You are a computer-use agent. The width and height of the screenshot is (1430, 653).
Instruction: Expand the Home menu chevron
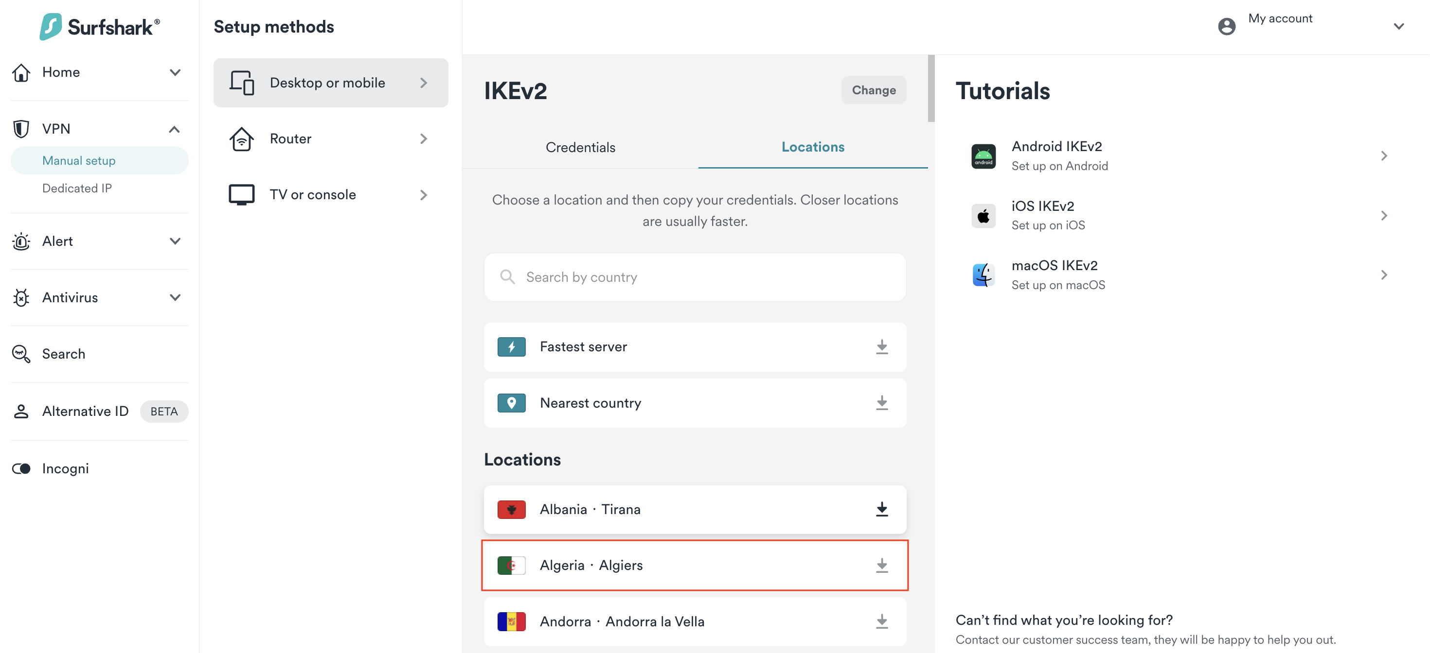[175, 72]
